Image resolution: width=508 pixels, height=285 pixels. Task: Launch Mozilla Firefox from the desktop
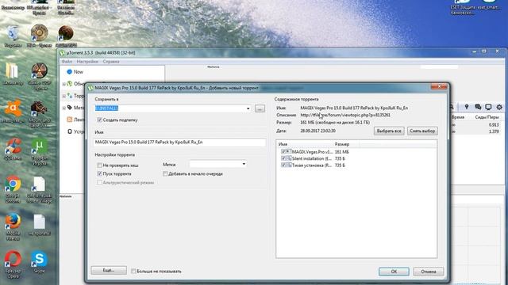(13, 223)
